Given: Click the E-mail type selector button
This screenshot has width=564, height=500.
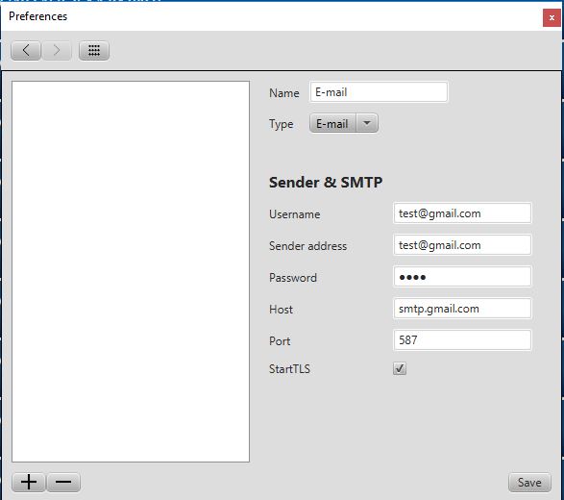Looking at the screenshot, I should tap(332, 123).
